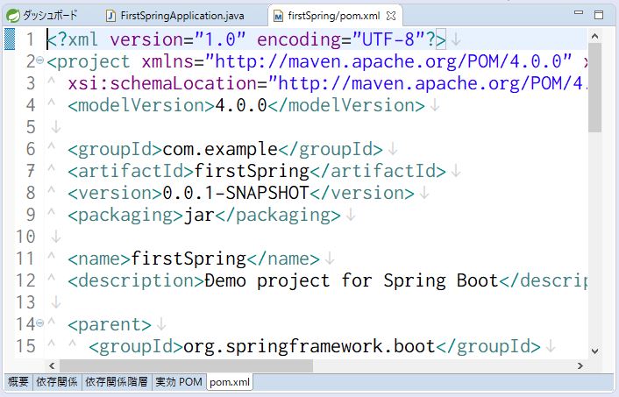Click the blue marker beside line 1
The height and width of the screenshot is (397, 619).
(x=10, y=39)
